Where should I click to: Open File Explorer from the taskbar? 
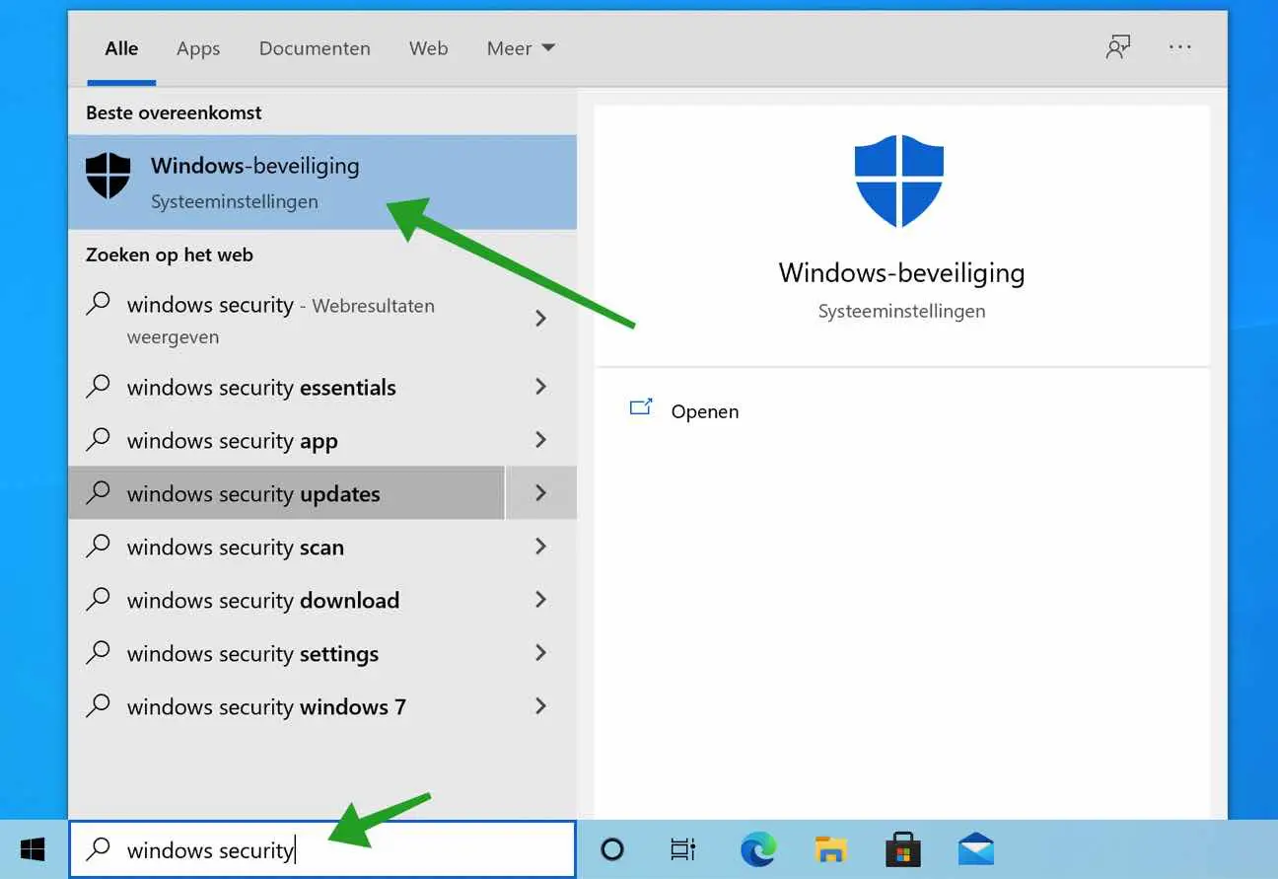[x=831, y=849]
